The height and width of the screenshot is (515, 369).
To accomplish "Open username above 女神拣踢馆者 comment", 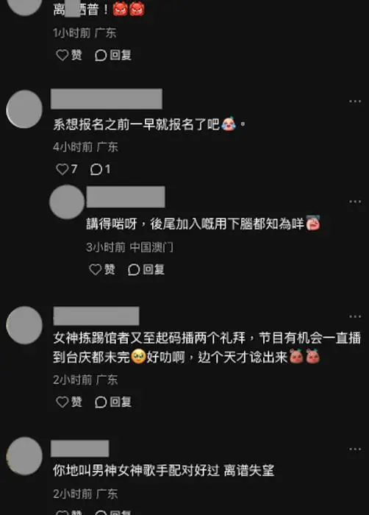I will pos(96,316).
